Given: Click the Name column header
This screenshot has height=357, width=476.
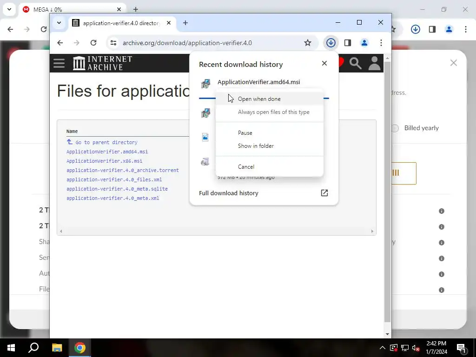Looking at the screenshot, I should tap(72, 131).
